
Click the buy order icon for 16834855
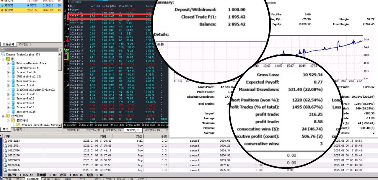5,170
